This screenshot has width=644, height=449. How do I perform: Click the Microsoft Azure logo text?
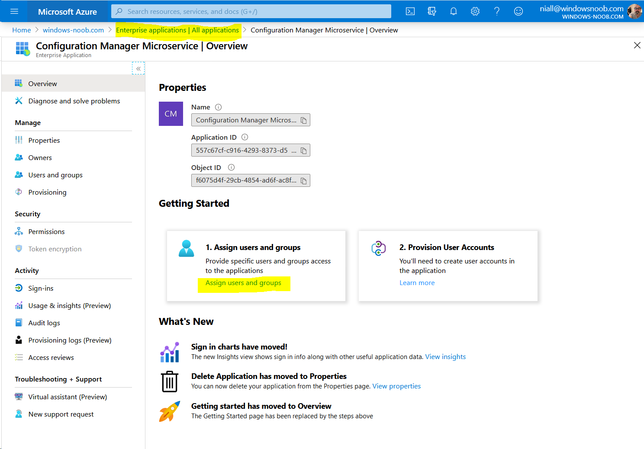68,12
